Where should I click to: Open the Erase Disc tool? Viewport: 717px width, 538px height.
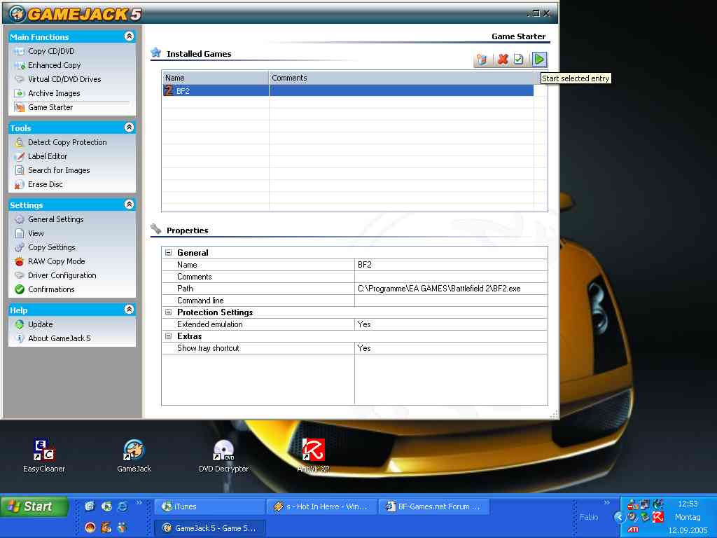(46, 184)
